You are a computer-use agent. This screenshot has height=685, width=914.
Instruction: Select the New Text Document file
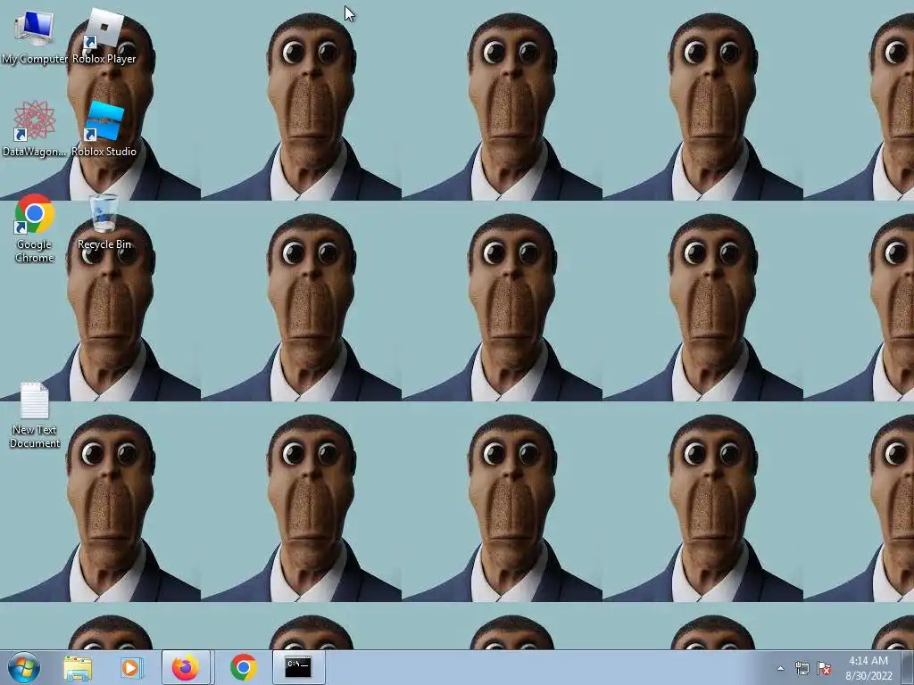tap(35, 416)
